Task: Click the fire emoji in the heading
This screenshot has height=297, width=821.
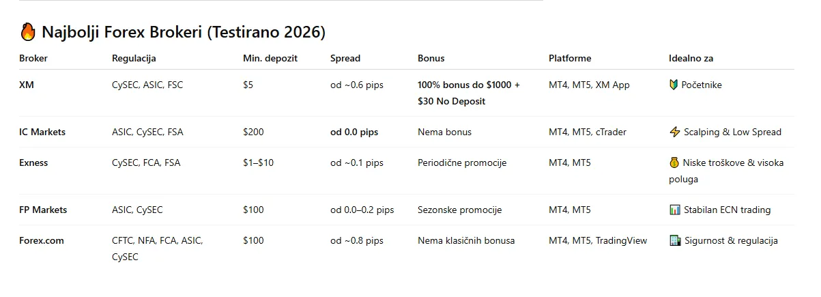Action: point(28,31)
